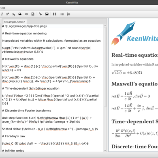Viewport: 158px width, 158px height.
Task: Click the KeenWrite window title
Action: click(x=72, y=2)
